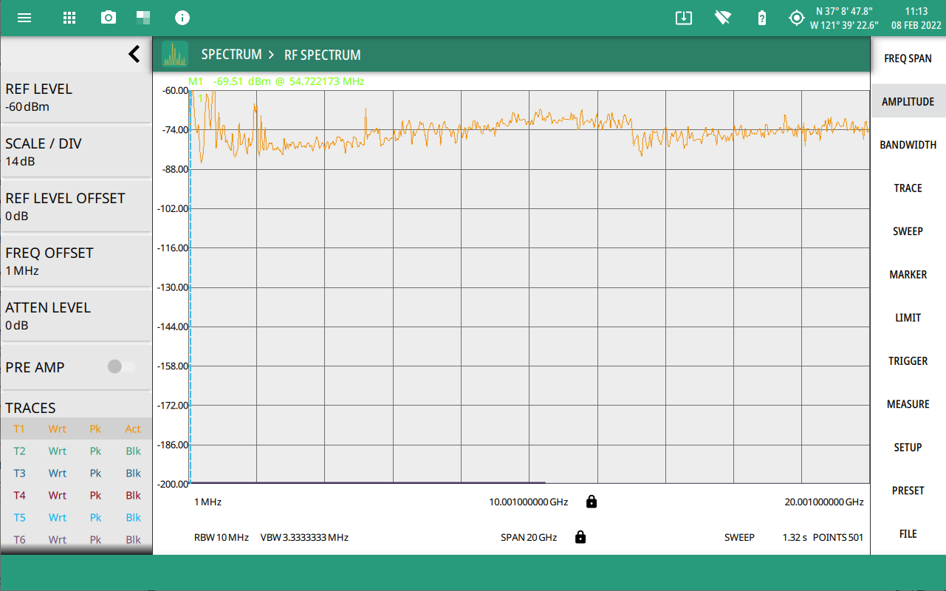Click the info icon in top bar

(x=182, y=18)
